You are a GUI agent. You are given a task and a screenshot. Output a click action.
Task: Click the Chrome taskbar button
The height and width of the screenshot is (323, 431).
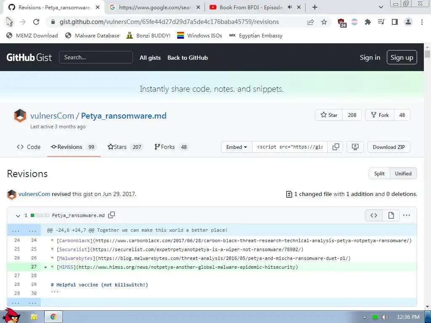coord(53,317)
